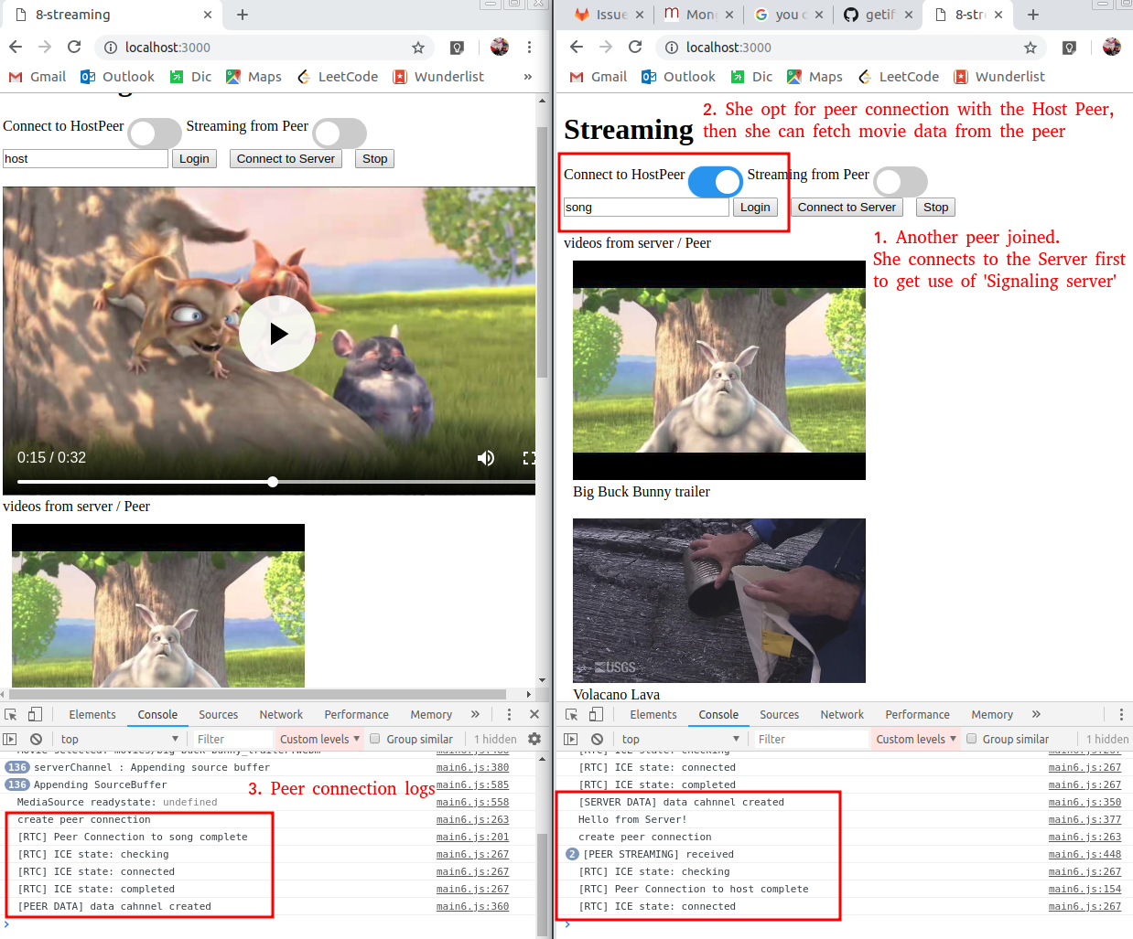1133x939 pixels.
Task: Open new tab in the left browser
Action: 243,15
